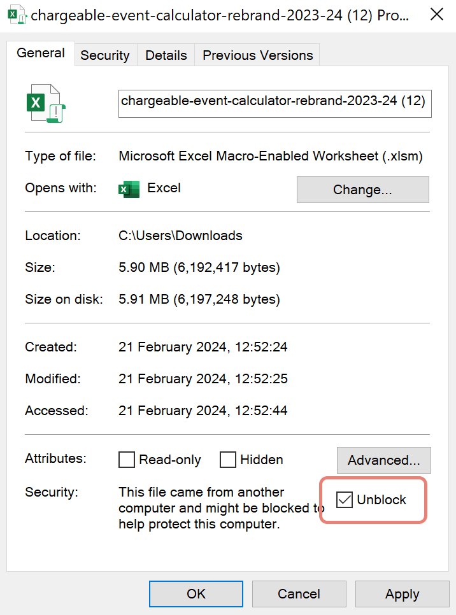
Task: Enable the Read-only attribute checkbox
Action: [x=127, y=460]
